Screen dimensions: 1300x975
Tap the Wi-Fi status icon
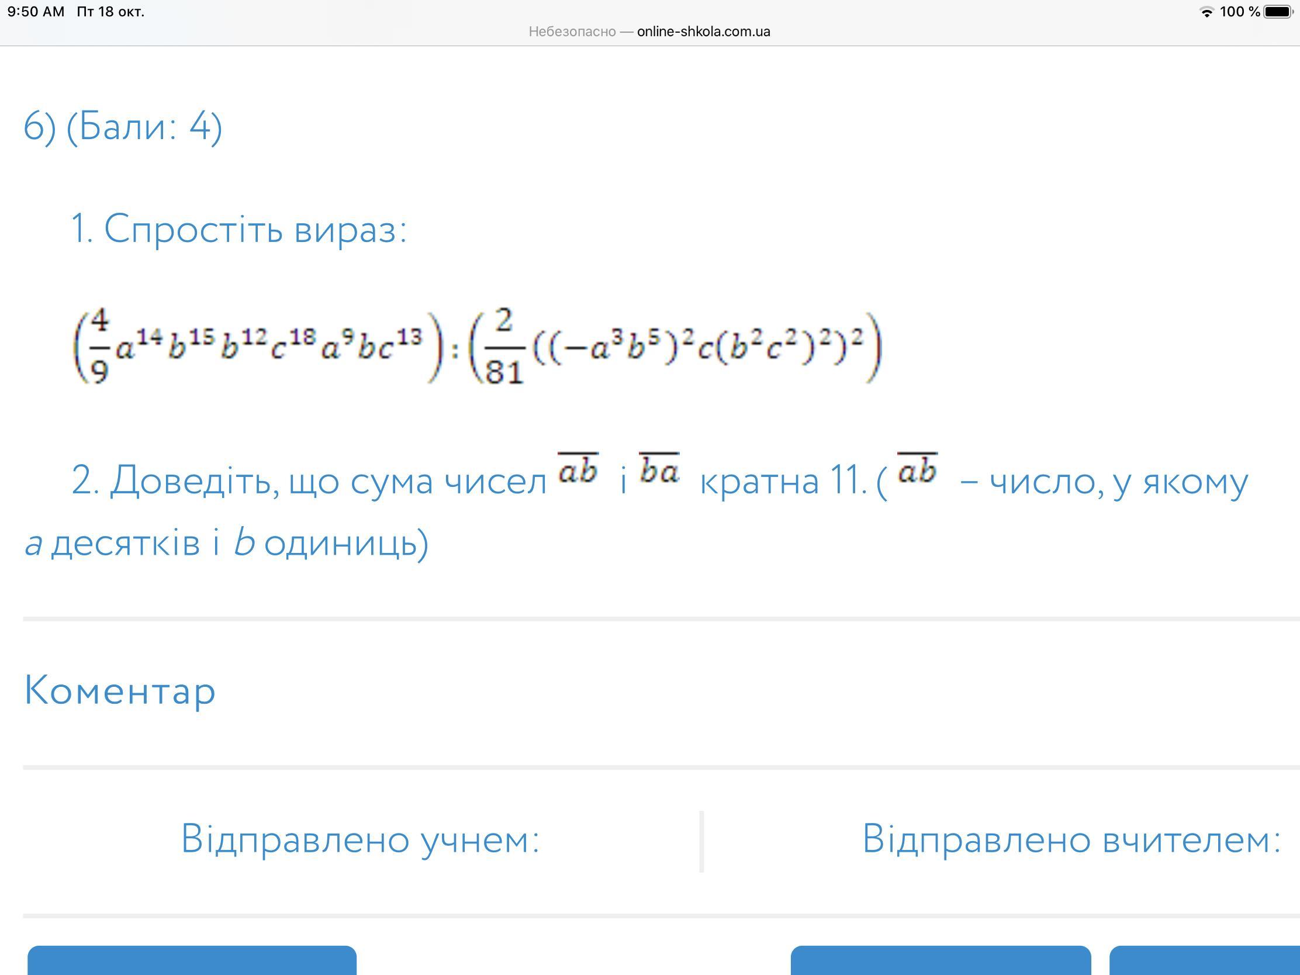[x=1206, y=12]
